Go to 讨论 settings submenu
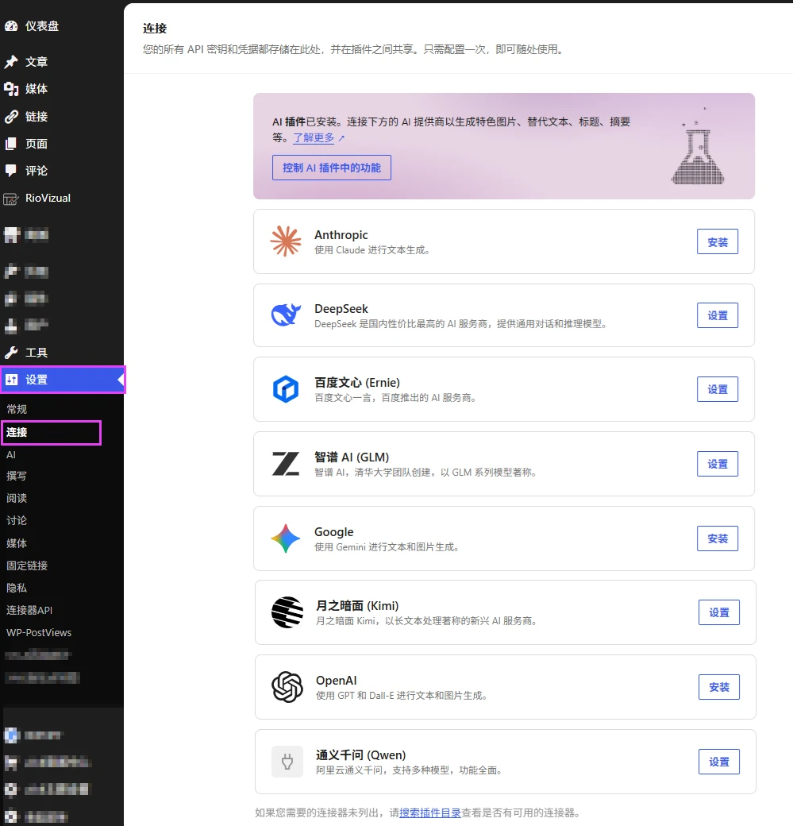793x826 pixels. [17, 520]
